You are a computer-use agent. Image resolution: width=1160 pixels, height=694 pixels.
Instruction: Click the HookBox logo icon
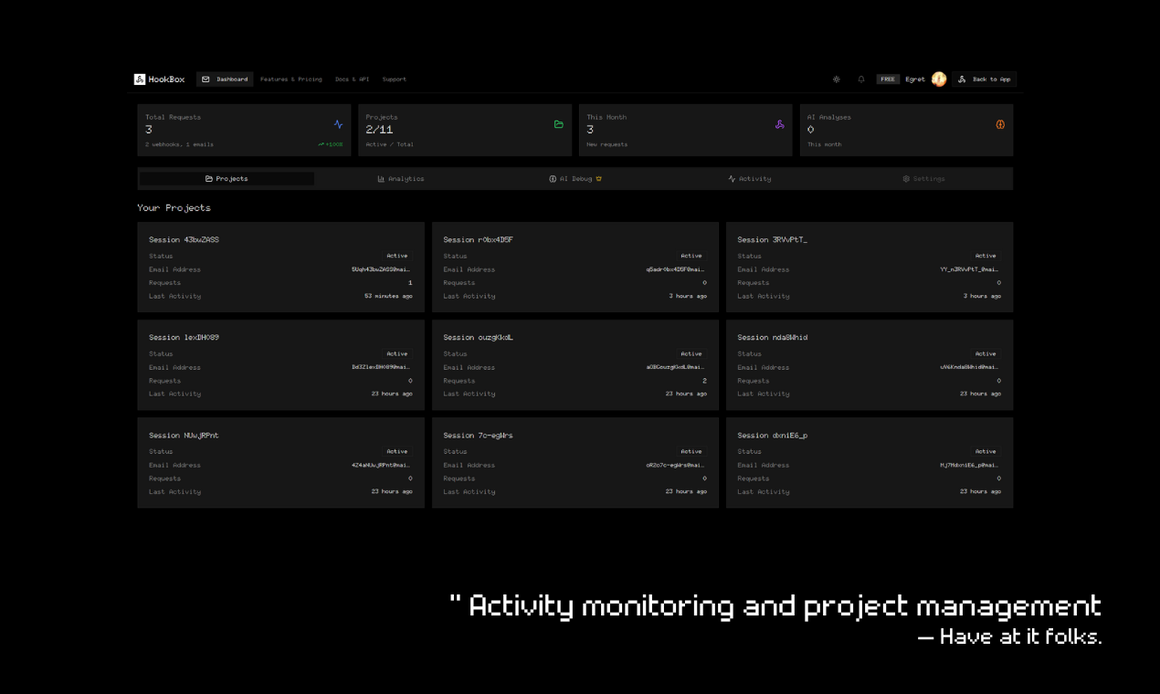click(140, 79)
